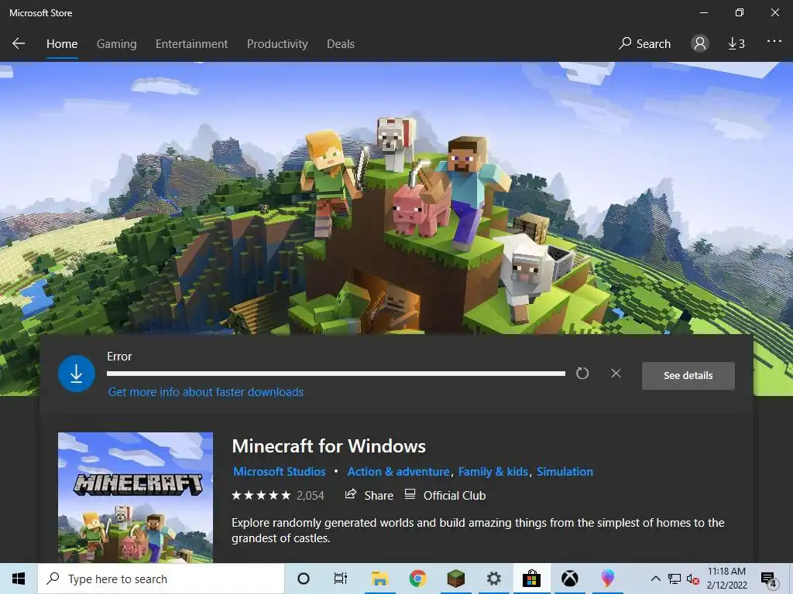Open the Simulation category link
The height and width of the screenshot is (594, 793).
tap(565, 471)
